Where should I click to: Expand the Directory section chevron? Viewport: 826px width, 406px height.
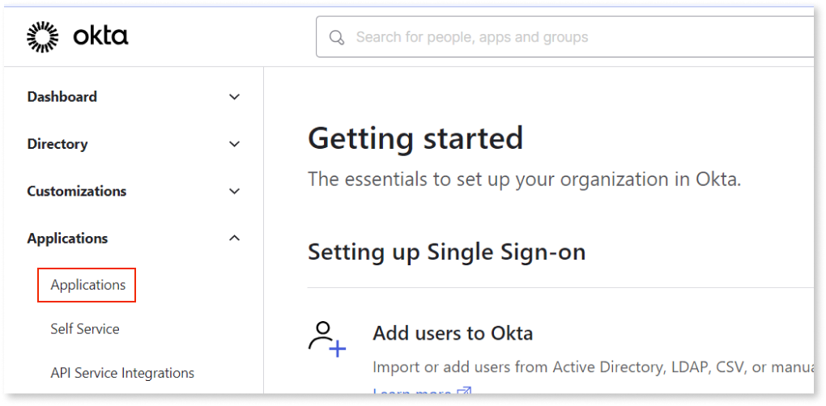tap(234, 144)
